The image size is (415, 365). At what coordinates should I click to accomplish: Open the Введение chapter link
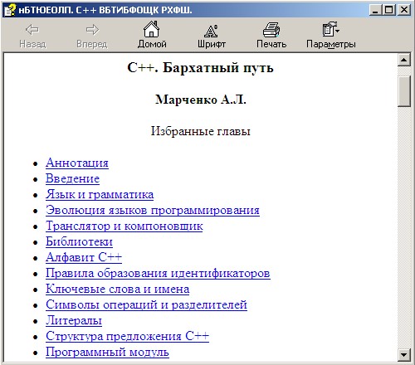72,178
